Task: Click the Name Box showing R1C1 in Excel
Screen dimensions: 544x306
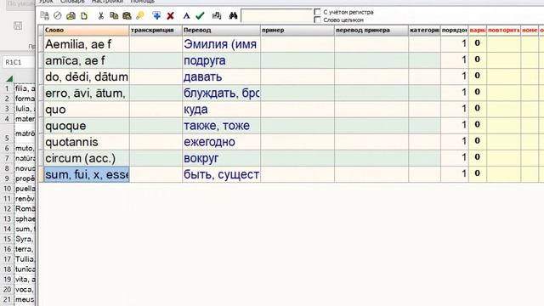Action: pos(19,62)
